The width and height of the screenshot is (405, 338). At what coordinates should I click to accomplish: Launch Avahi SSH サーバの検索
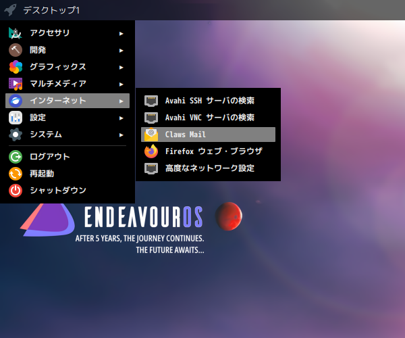208,101
